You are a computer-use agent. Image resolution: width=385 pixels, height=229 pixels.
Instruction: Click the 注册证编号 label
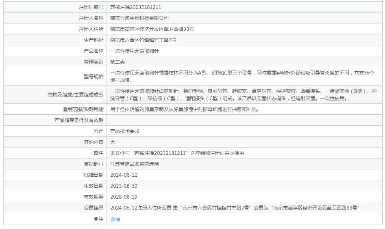[x=91, y=7]
